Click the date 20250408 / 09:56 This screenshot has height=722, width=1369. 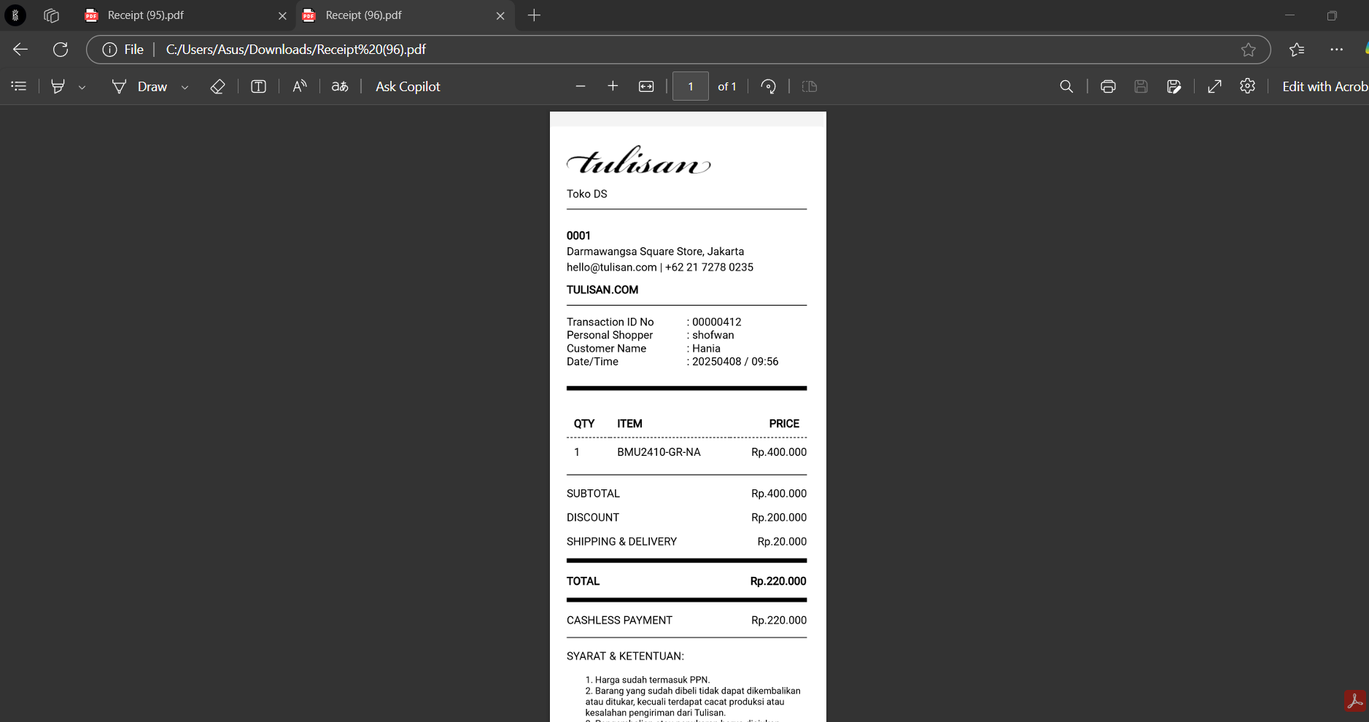735,362
